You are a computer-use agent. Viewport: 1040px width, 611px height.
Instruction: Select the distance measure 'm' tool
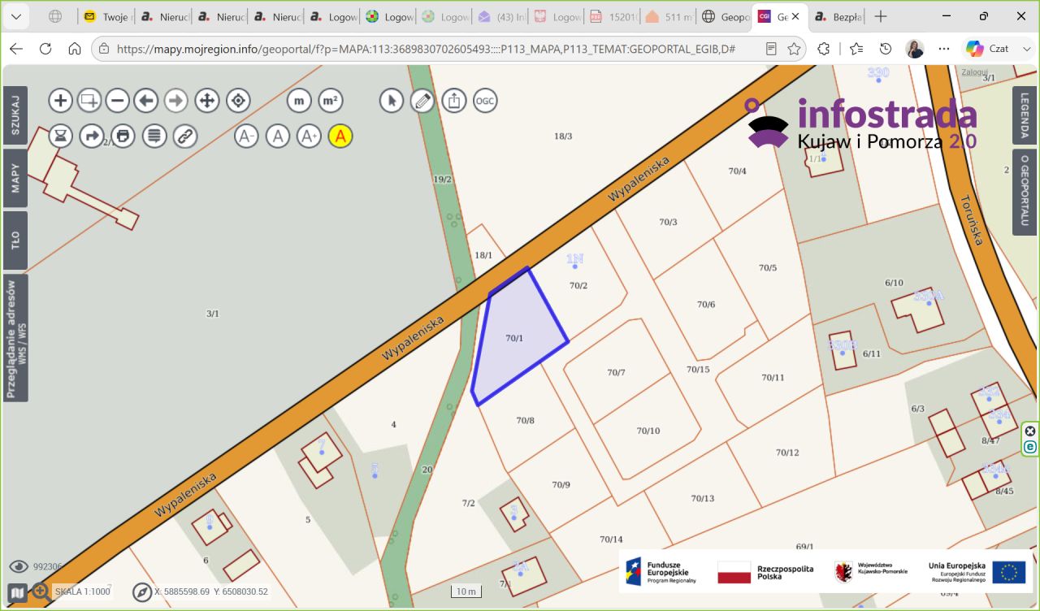pyautogui.click(x=300, y=101)
